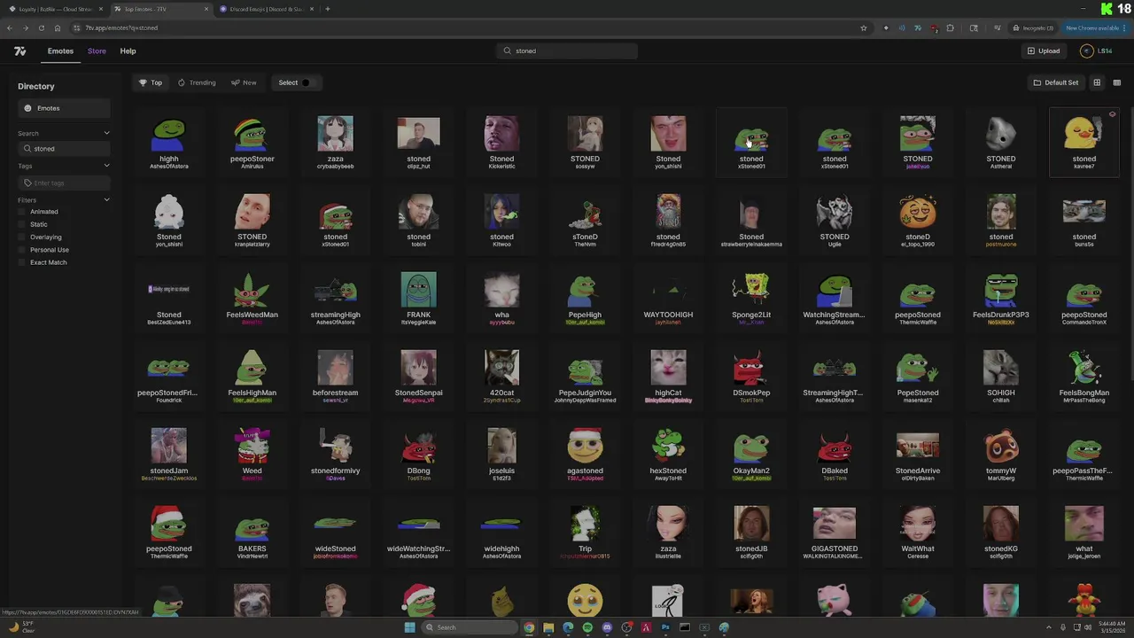
Task: Open the streamingHigh emote
Action: coord(335,298)
